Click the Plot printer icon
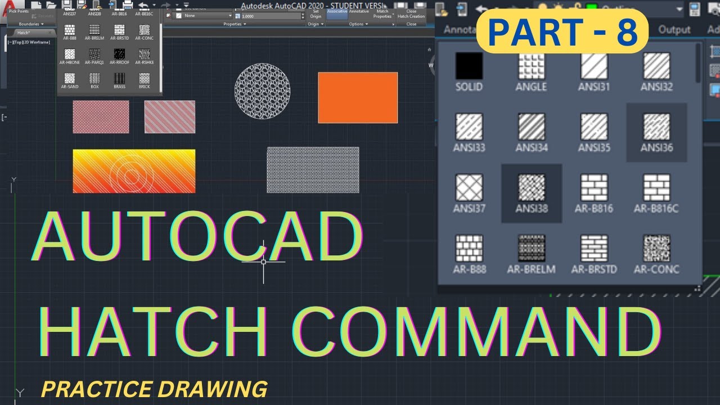This screenshot has width=720, height=405. 127,5
